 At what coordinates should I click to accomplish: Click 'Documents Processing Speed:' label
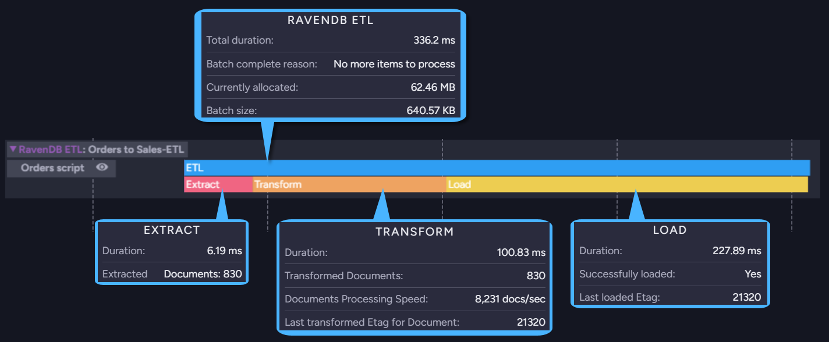pos(356,299)
